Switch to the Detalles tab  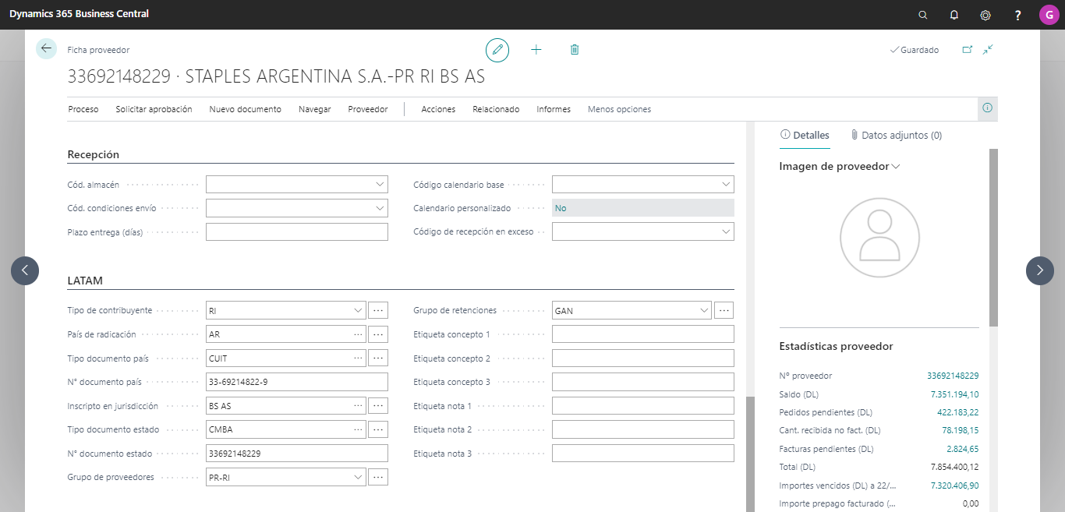pyautogui.click(x=805, y=135)
